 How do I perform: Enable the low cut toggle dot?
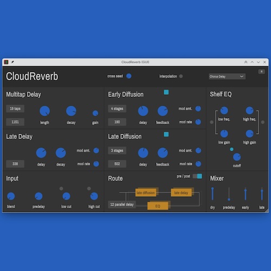[61, 189]
